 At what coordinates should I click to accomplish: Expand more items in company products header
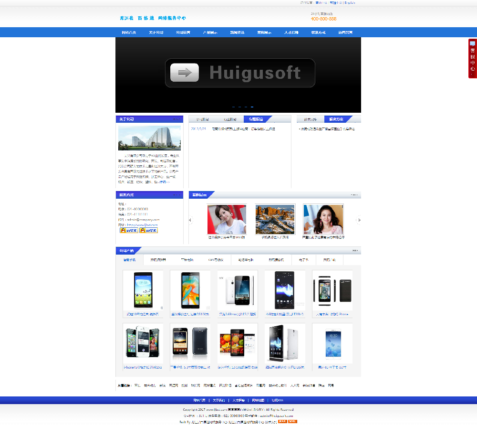[355, 250]
